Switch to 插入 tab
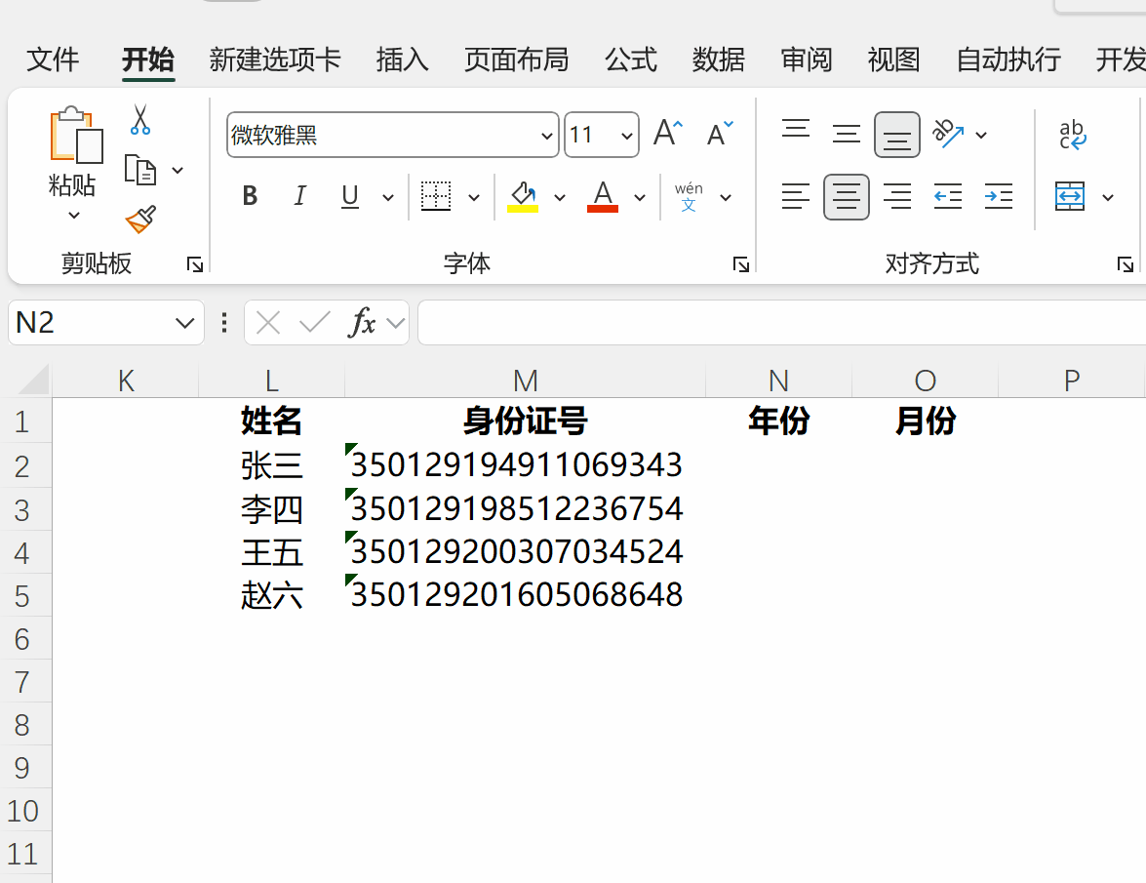Viewport: 1146px width, 883px height. 402,60
